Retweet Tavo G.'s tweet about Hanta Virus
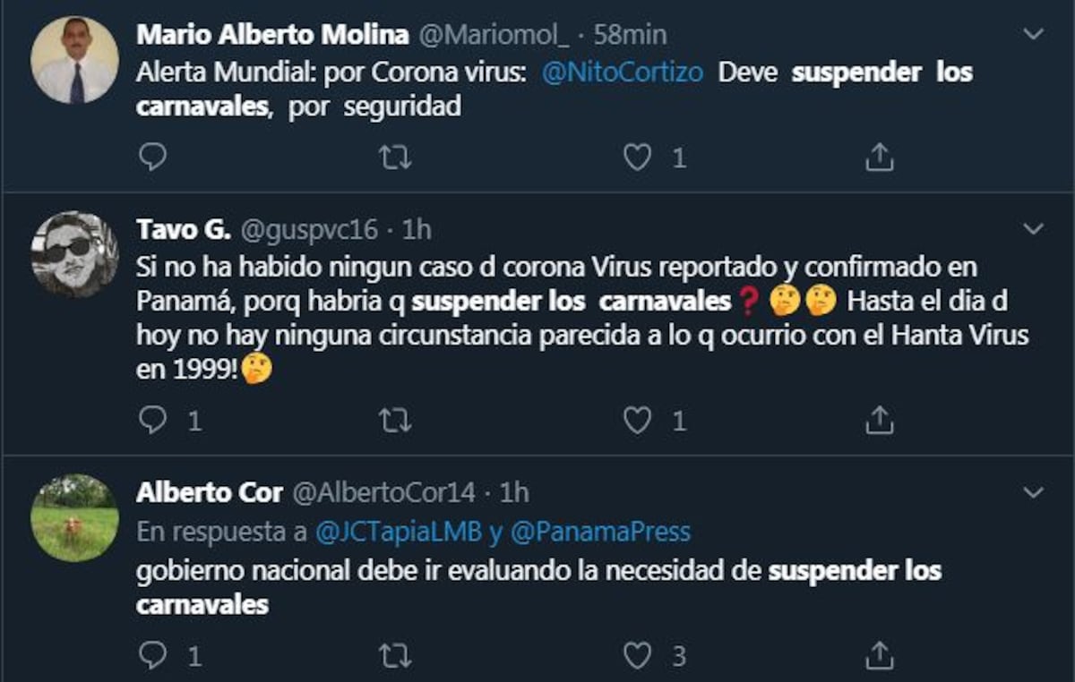Screen dimensions: 1075x682 tap(394, 419)
